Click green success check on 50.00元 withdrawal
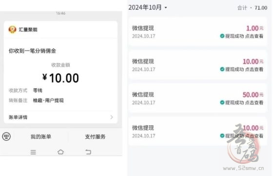 click(x=222, y=102)
